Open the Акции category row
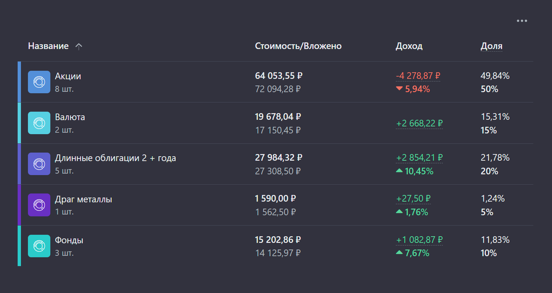Screen dimensions: 552x293 pos(68,76)
